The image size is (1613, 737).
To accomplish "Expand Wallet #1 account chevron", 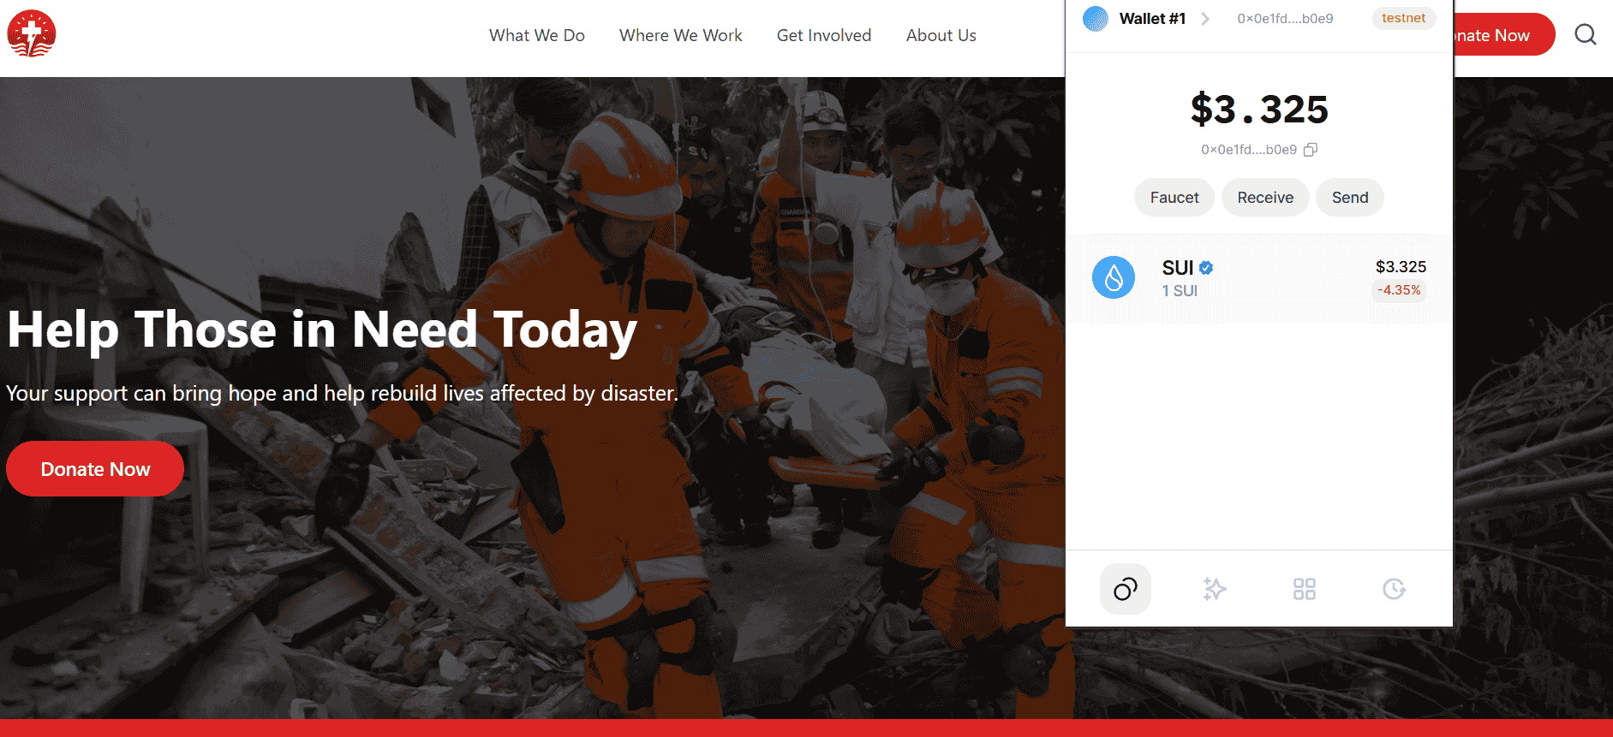I will pos(1205,19).
